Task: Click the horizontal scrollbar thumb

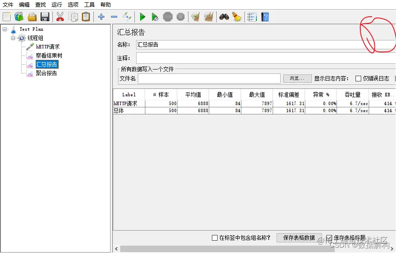Action: (x=227, y=249)
